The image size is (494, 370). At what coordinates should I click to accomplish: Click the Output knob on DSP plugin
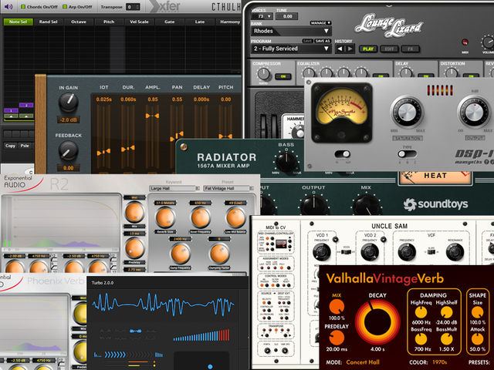pyautogui.click(x=474, y=112)
